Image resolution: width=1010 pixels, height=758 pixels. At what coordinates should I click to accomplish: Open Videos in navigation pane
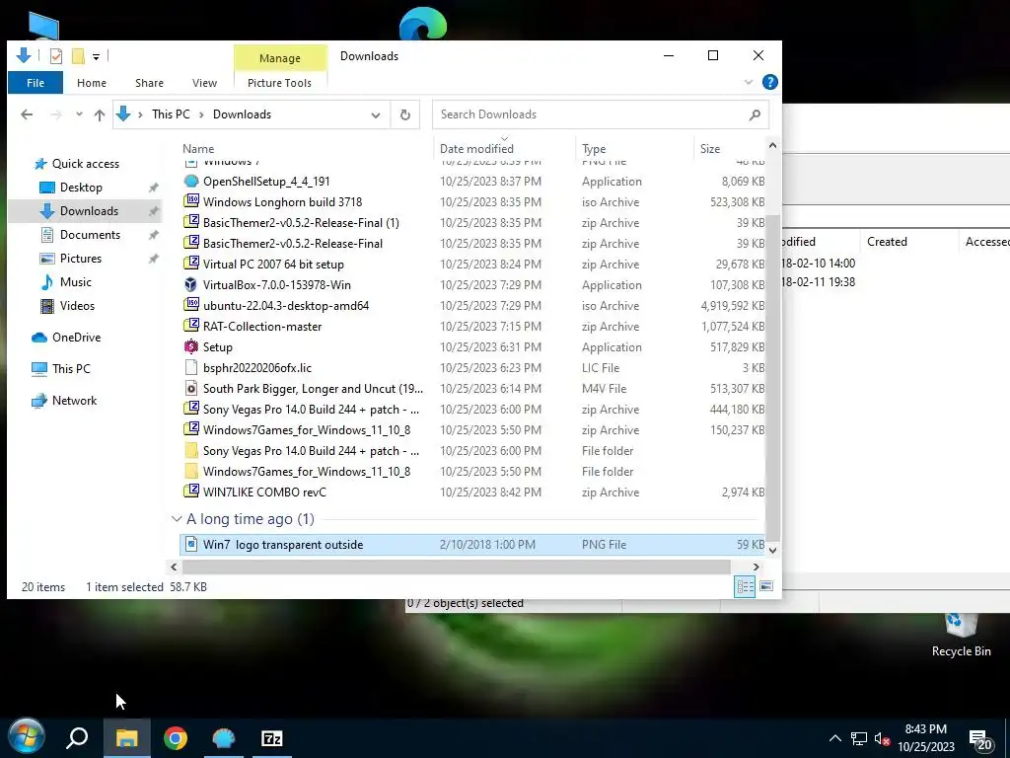[x=77, y=306]
